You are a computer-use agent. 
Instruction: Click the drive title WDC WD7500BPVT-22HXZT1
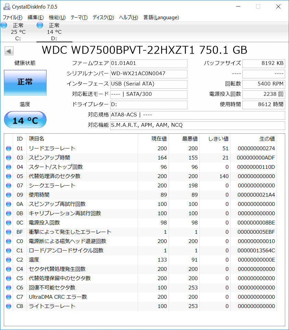[x=118, y=50]
